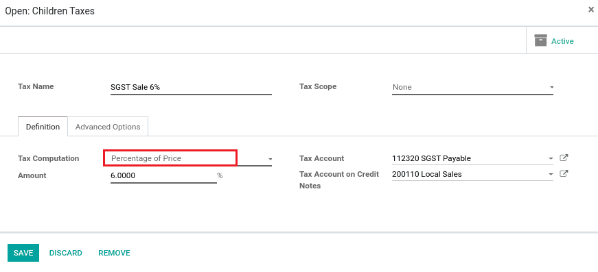Click the Amount field showing 6.0000
Screen dimensions: 598x272
coord(163,175)
